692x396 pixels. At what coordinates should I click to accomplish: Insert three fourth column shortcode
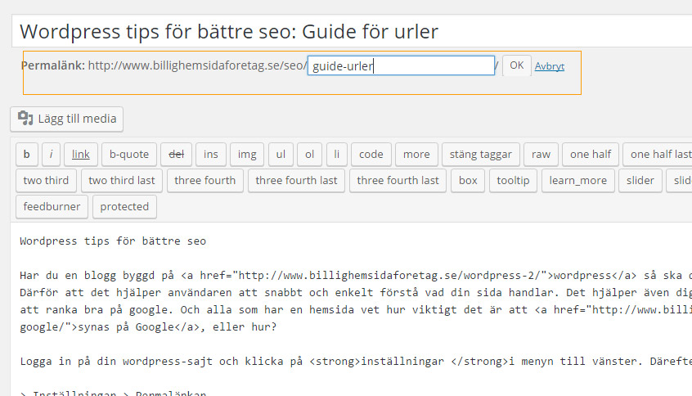204,181
